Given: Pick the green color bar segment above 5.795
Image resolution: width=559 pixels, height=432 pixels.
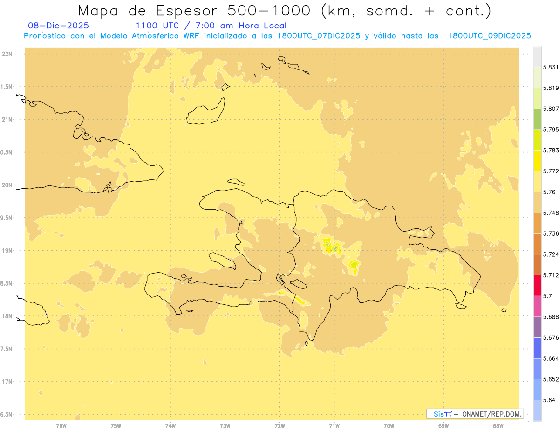Looking at the screenshot, I should 537,119.
